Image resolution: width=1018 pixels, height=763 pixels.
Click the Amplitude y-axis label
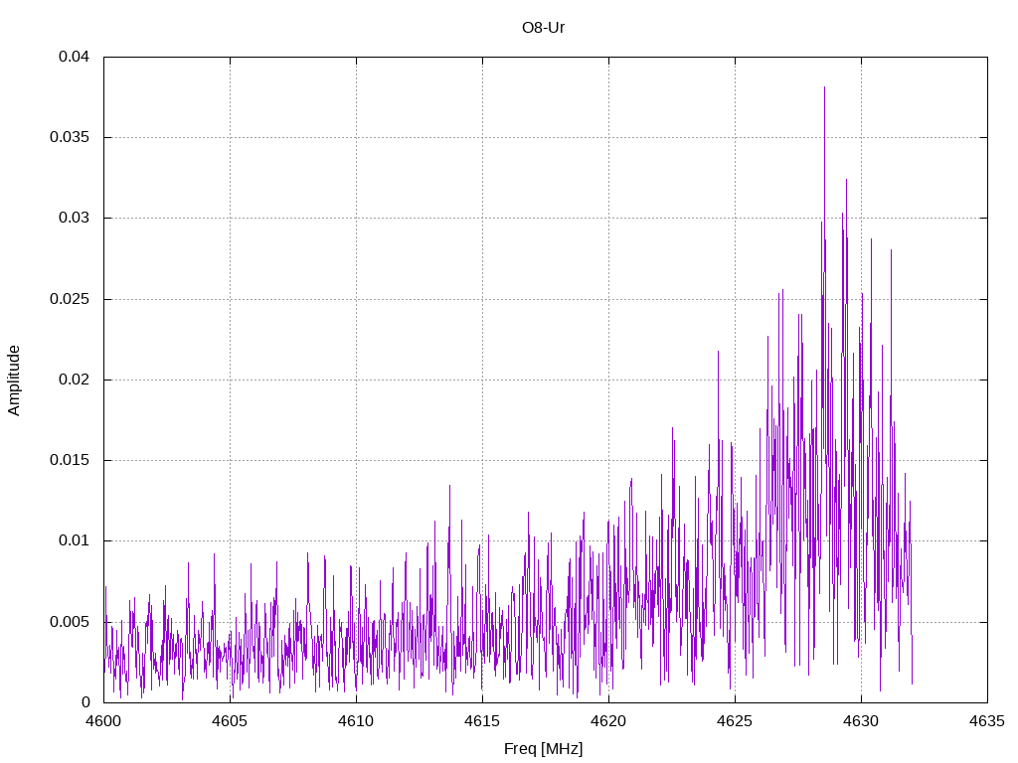click(x=14, y=381)
